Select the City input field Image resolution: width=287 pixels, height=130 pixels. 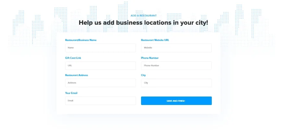176,83
